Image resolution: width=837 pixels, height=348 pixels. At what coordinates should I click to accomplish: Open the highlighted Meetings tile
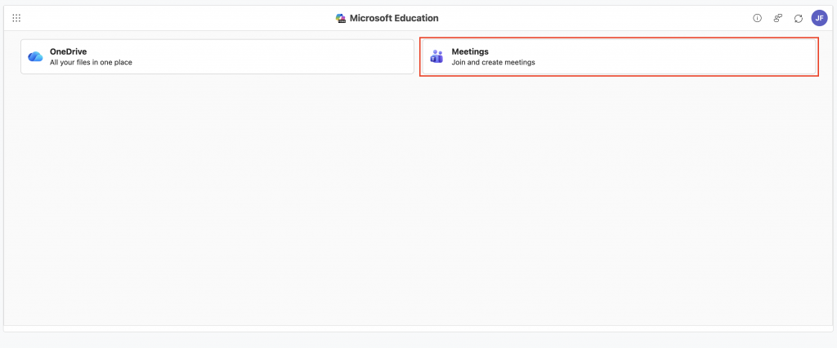click(619, 56)
